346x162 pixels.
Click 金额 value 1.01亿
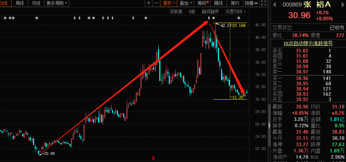coord(337,119)
